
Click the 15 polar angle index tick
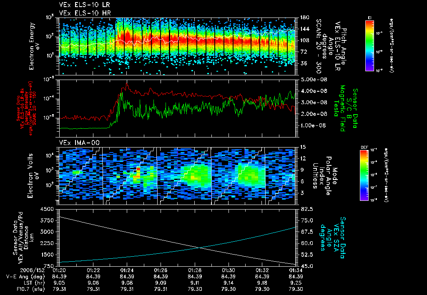tap(303, 147)
